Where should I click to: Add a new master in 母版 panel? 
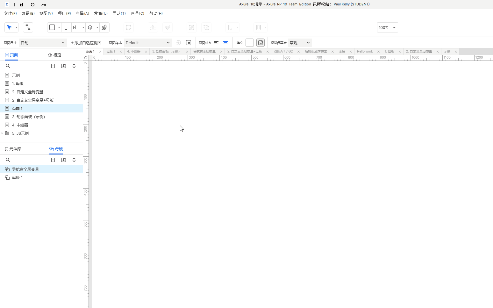pos(53,160)
